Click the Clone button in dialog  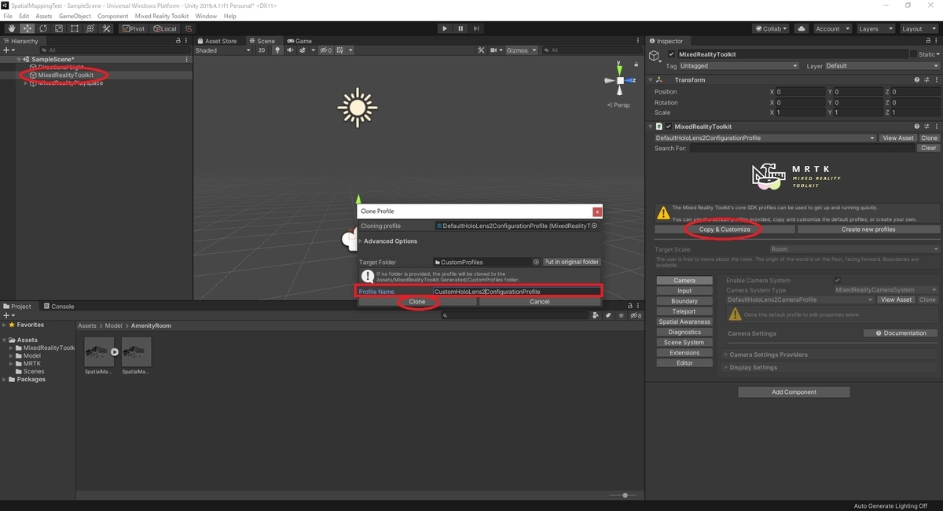[x=417, y=302]
